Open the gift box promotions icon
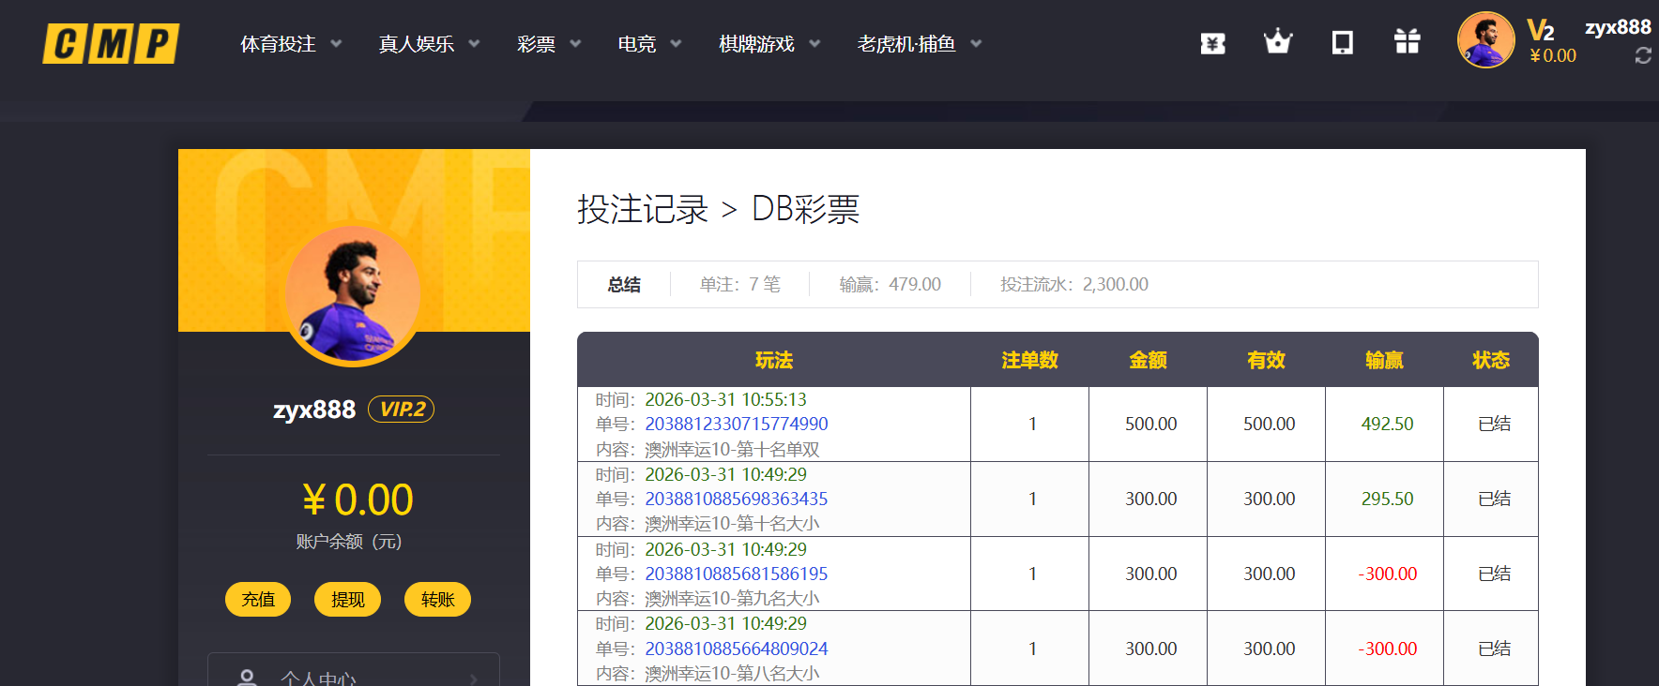Viewport: 1659px width, 686px height. (1407, 42)
